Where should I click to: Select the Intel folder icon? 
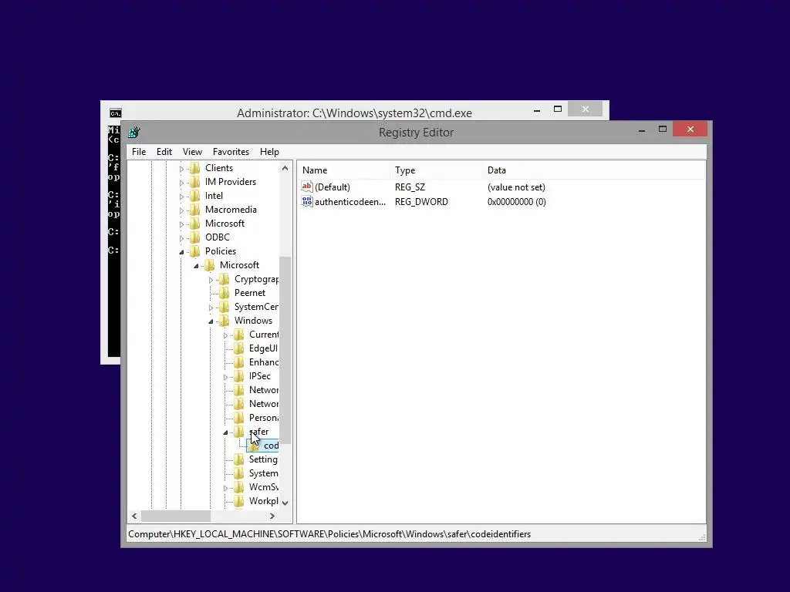(x=194, y=196)
